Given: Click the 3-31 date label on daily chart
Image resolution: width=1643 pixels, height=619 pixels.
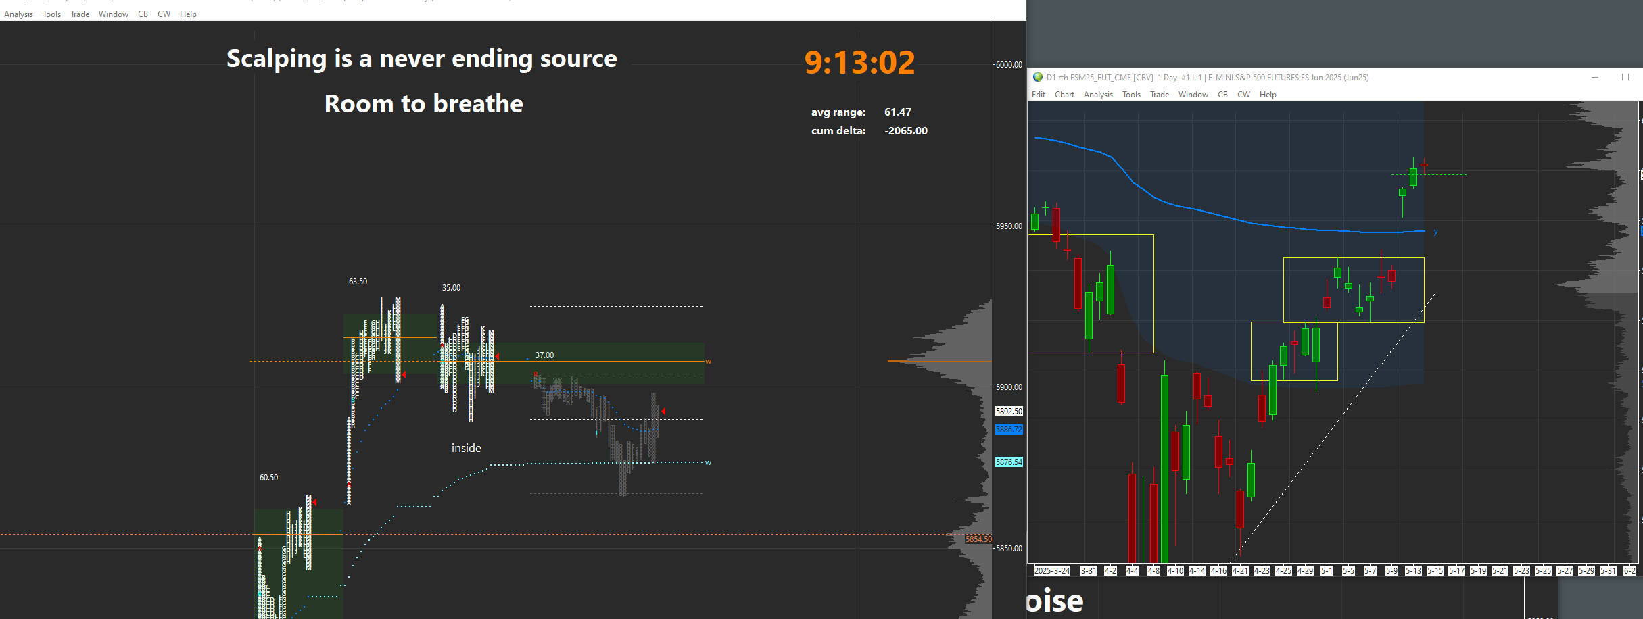Looking at the screenshot, I should (x=1089, y=571).
